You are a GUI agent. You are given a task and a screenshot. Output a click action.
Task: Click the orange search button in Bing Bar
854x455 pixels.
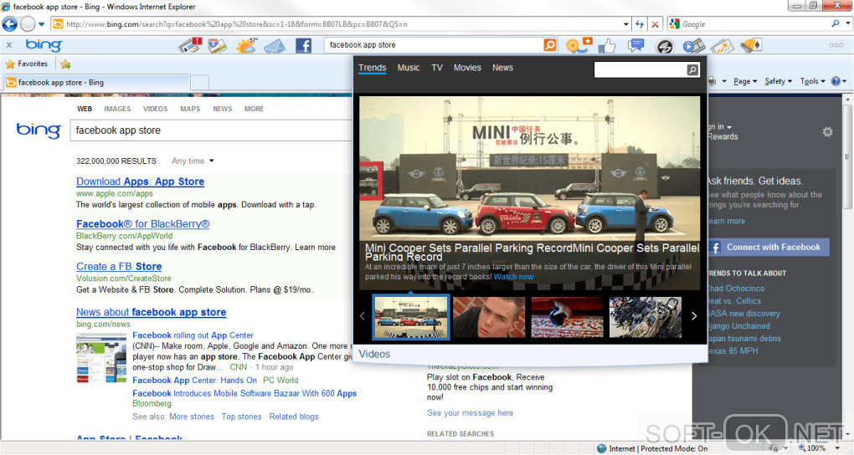[550, 45]
